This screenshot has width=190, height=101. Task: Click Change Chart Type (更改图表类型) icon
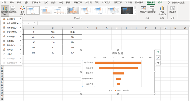[162, 10]
